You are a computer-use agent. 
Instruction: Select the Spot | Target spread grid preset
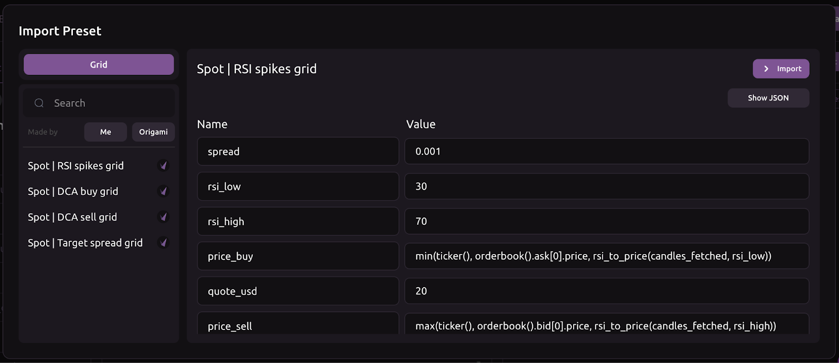click(85, 243)
